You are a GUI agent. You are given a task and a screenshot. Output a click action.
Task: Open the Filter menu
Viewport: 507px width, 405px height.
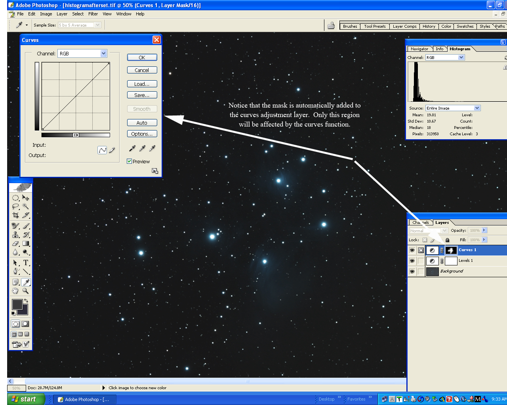[x=93, y=14]
